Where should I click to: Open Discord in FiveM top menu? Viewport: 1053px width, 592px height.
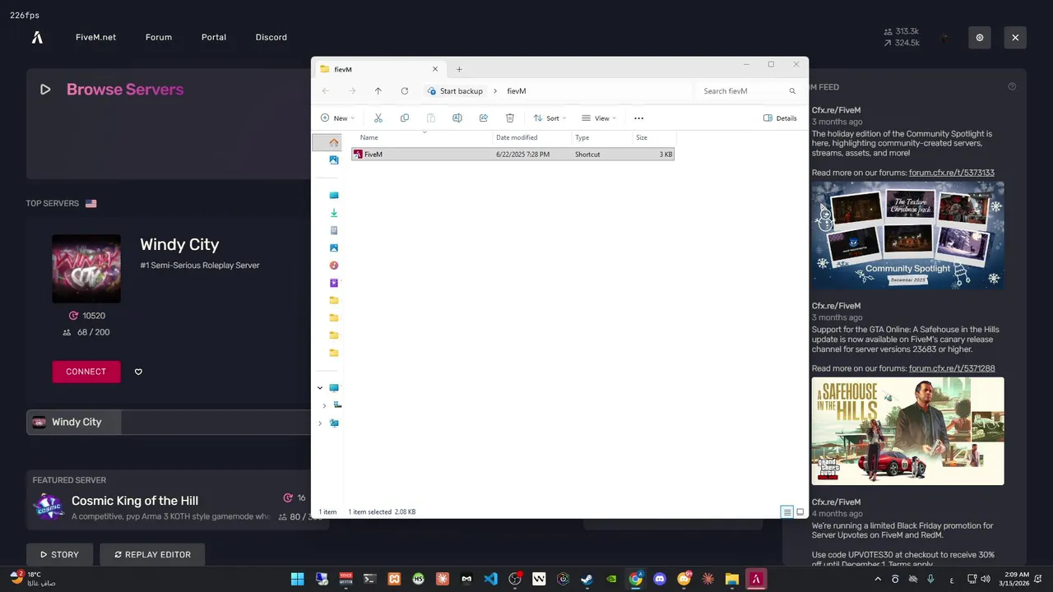click(x=271, y=37)
